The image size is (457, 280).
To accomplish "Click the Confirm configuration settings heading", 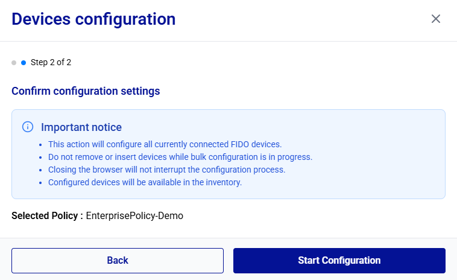I will (86, 92).
